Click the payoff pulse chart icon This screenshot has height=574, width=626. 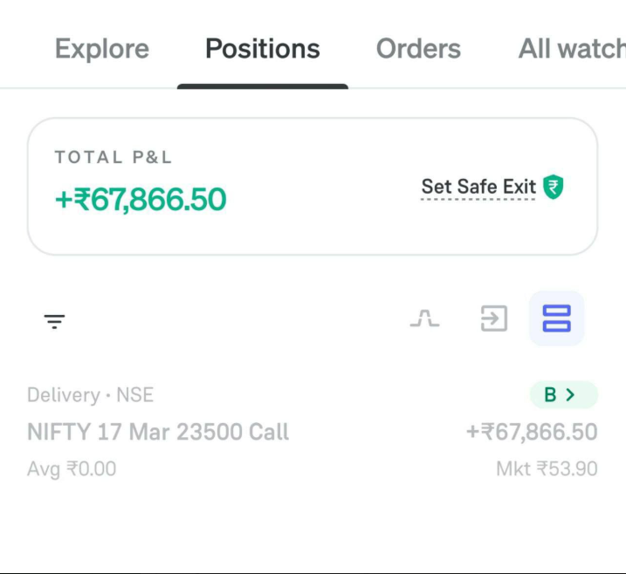click(424, 319)
